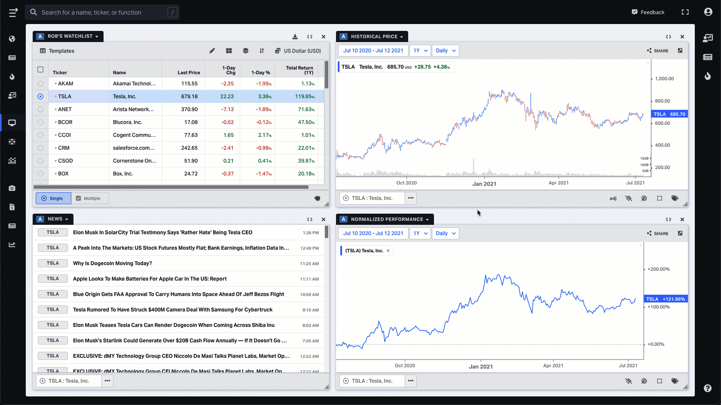Download Rob's Watchlist data
This screenshot has width=721, height=405.
(x=295, y=37)
